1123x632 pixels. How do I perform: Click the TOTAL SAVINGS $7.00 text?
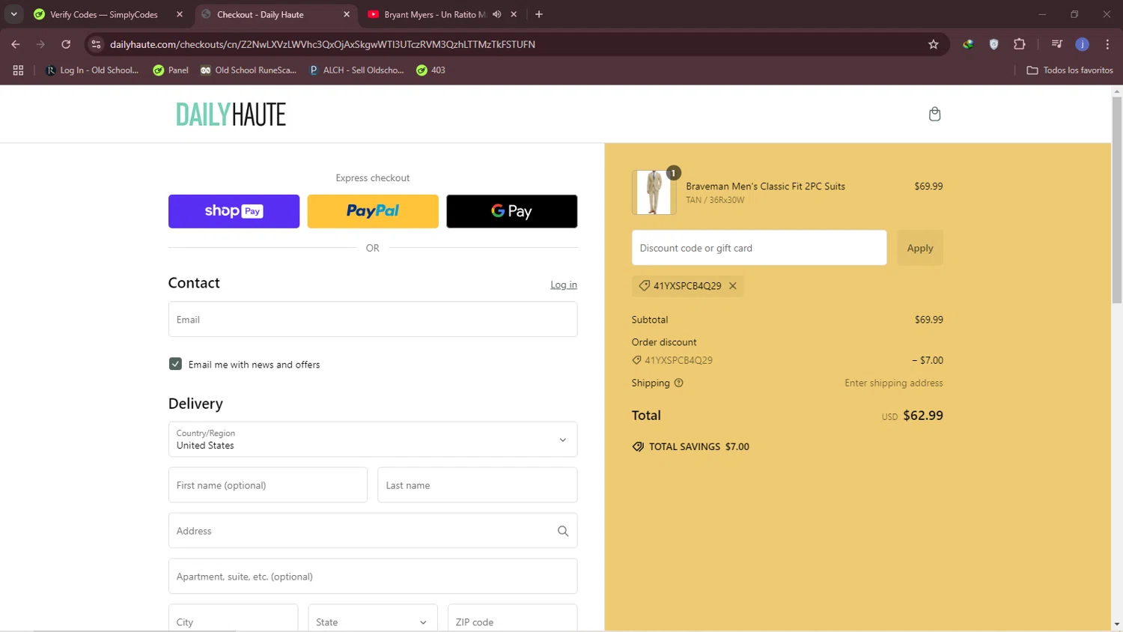[699, 446]
